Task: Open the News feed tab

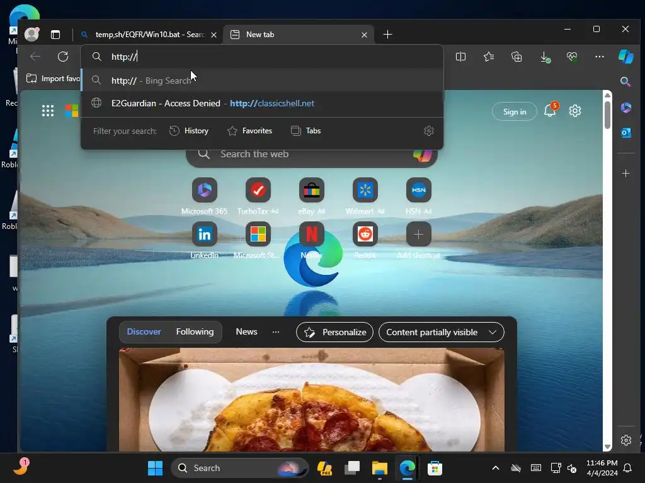Action: (x=246, y=331)
